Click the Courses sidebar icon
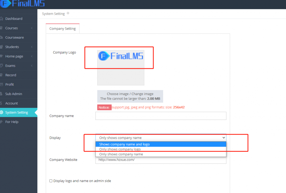 pyautogui.click(x=1, y=28)
